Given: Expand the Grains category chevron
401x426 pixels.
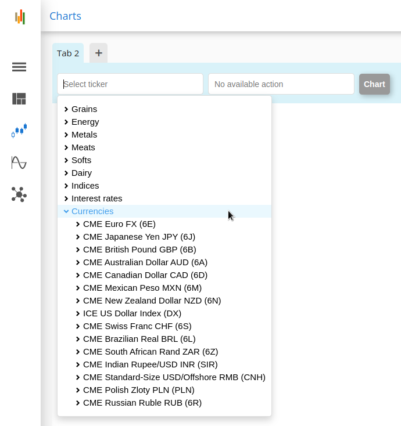Looking at the screenshot, I should (66, 109).
